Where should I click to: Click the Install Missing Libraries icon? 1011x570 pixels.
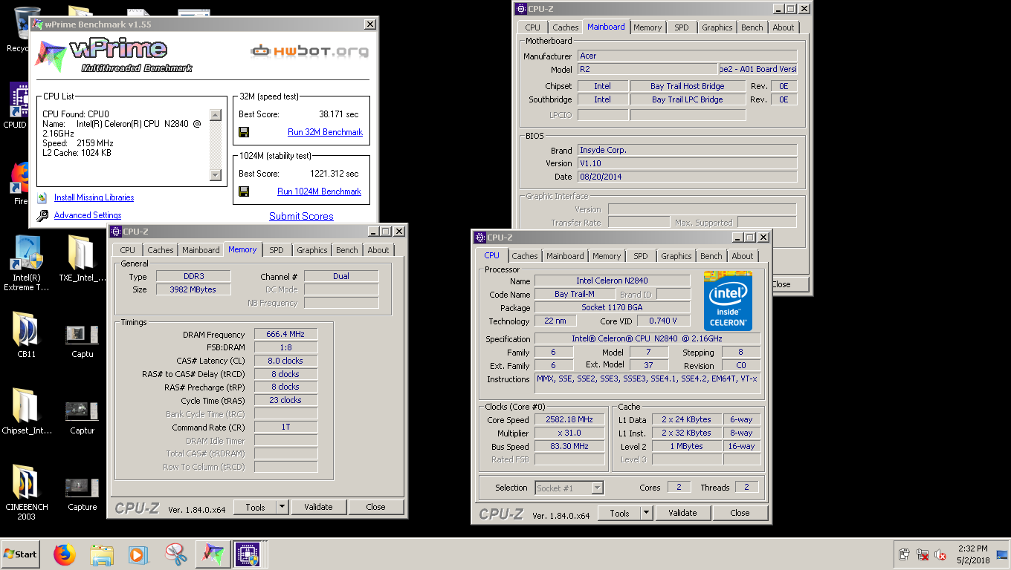(42, 197)
